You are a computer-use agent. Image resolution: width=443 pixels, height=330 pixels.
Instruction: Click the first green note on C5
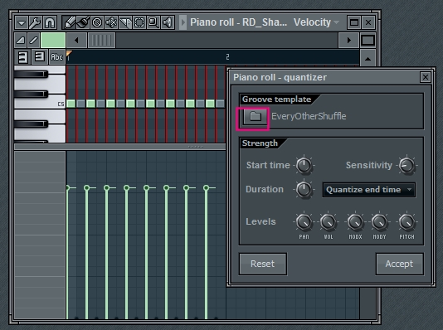point(71,104)
